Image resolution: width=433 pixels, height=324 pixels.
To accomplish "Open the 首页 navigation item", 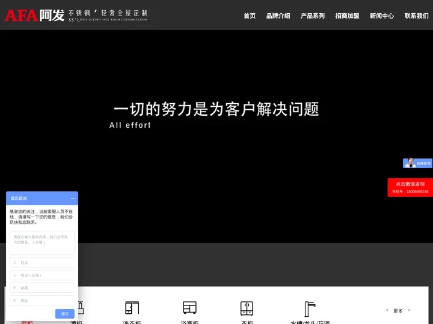I will [250, 16].
